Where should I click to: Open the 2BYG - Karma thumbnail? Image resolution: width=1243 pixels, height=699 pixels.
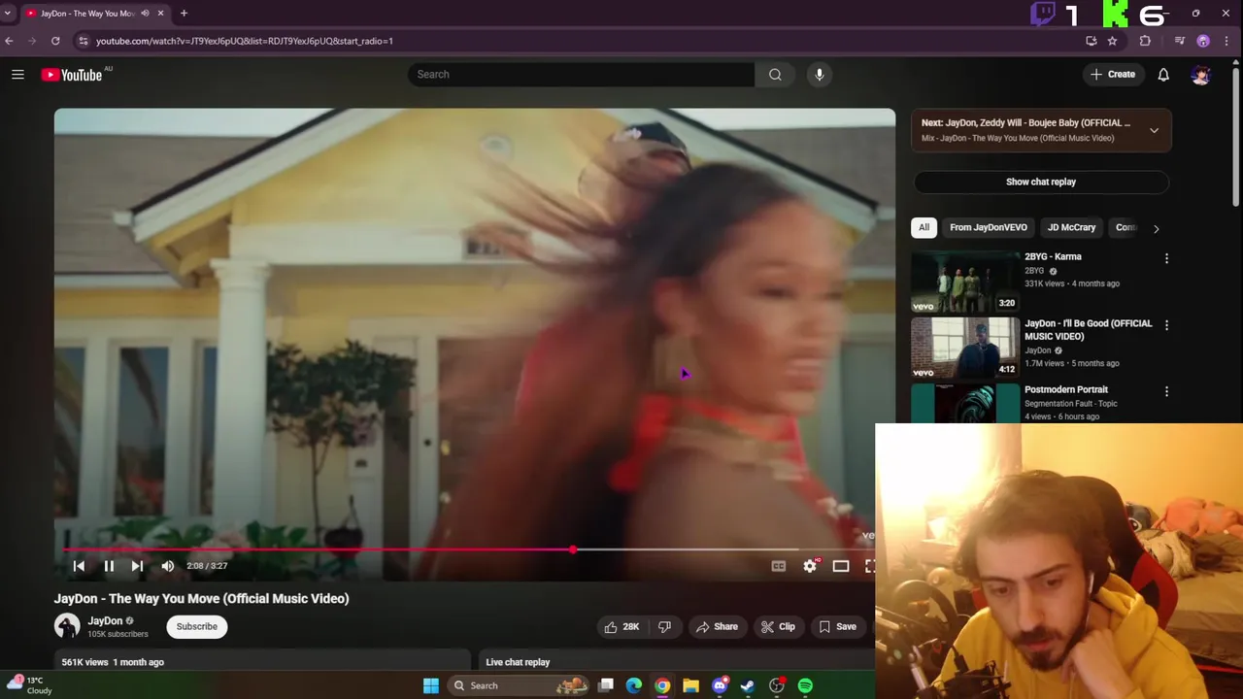(965, 282)
